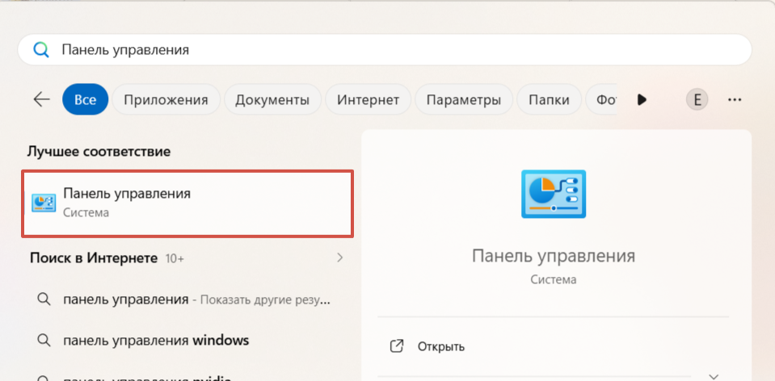Click the "Панель управления" title in preview pane
775x381 pixels.
554,256
